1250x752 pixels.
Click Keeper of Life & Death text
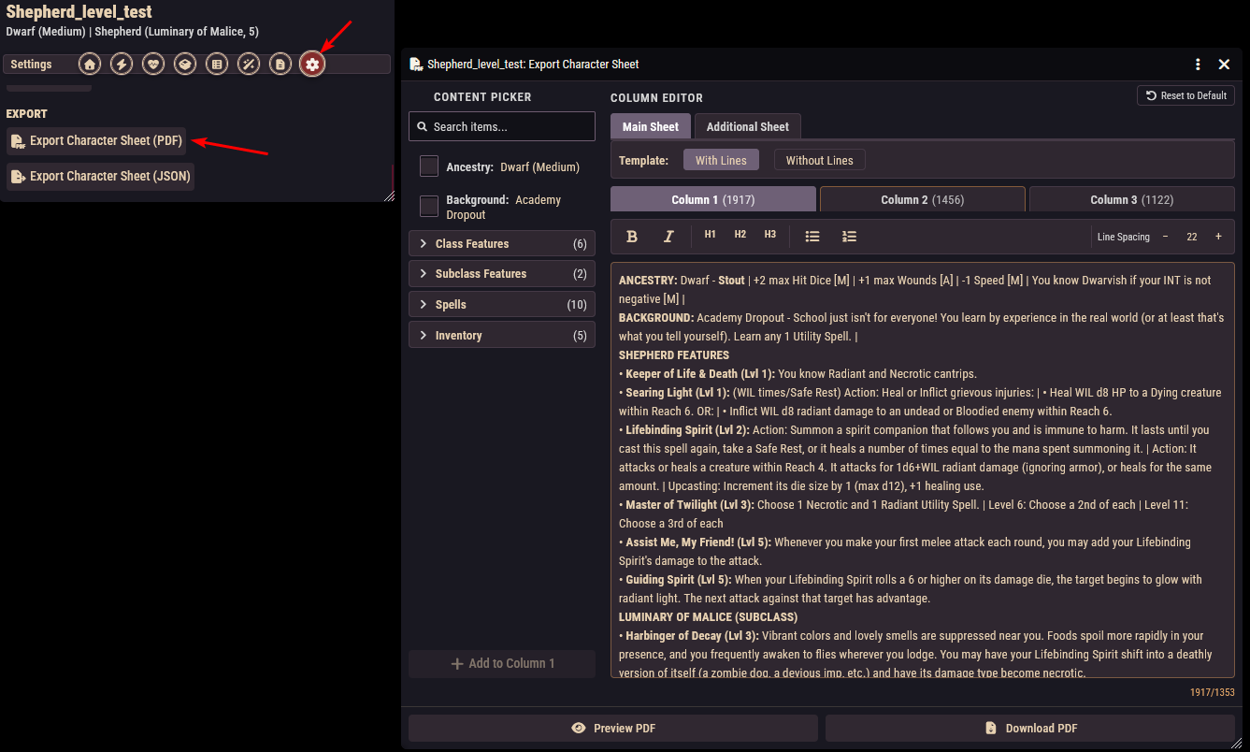click(x=700, y=373)
